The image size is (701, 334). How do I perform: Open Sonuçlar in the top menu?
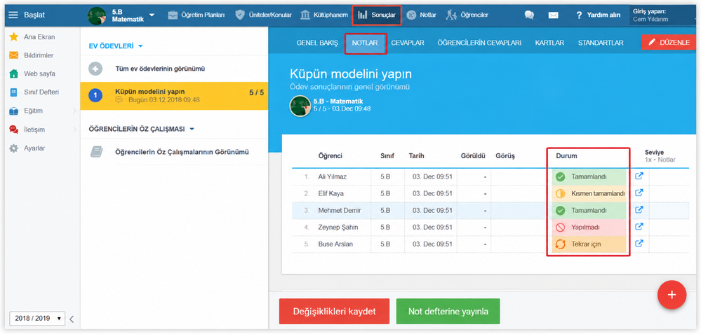tap(377, 15)
